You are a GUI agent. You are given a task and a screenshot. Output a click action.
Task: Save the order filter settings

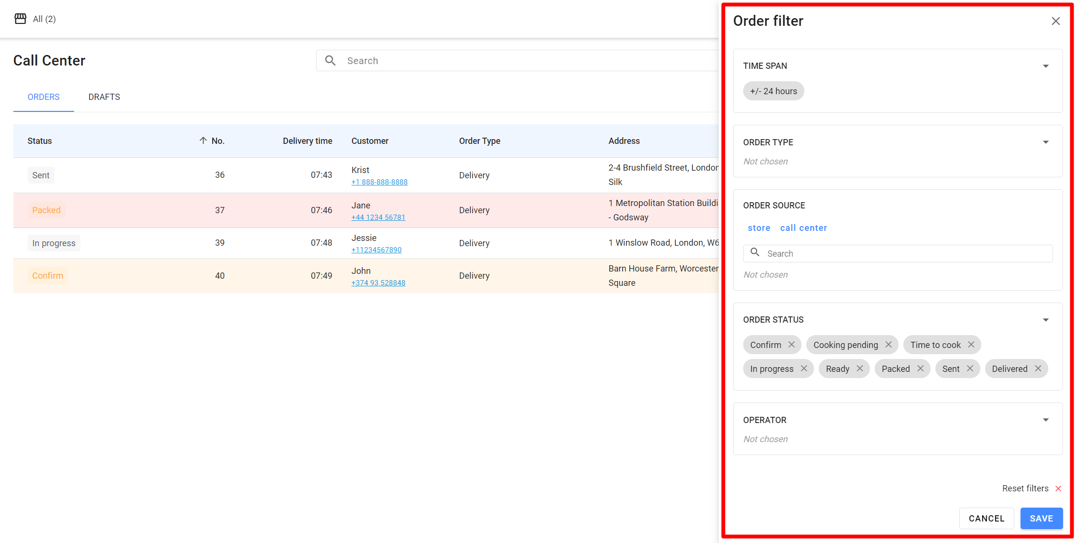pyautogui.click(x=1042, y=519)
